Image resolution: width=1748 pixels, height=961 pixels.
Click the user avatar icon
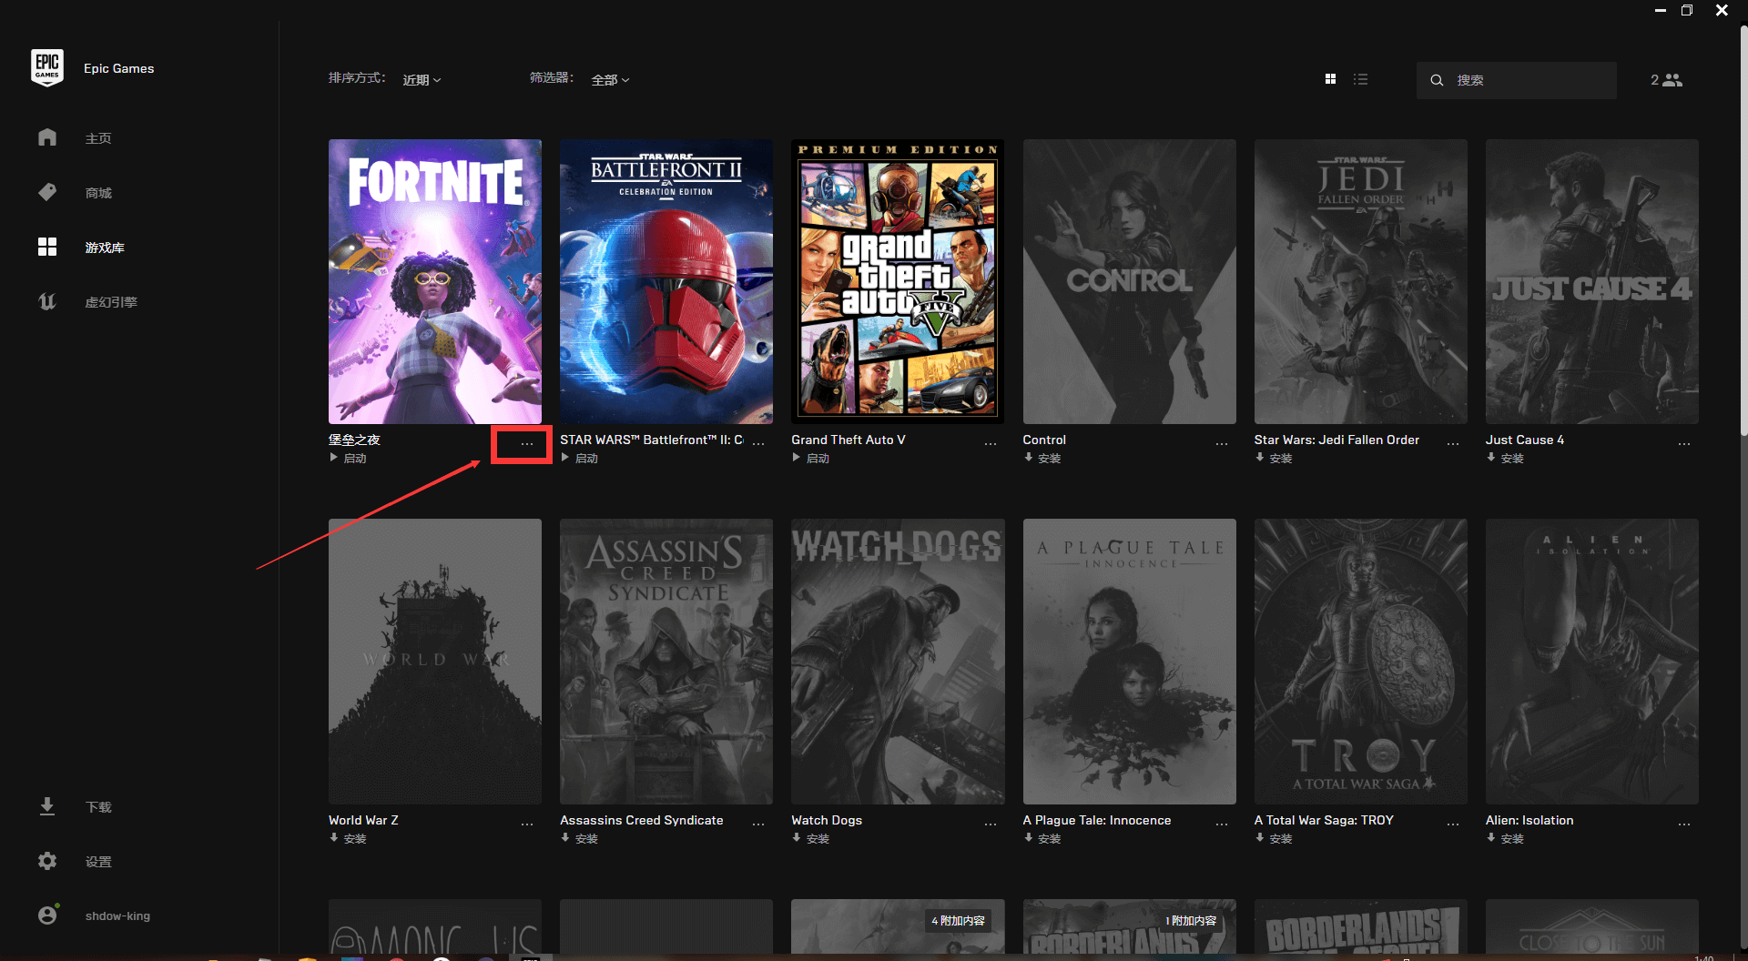click(x=47, y=915)
